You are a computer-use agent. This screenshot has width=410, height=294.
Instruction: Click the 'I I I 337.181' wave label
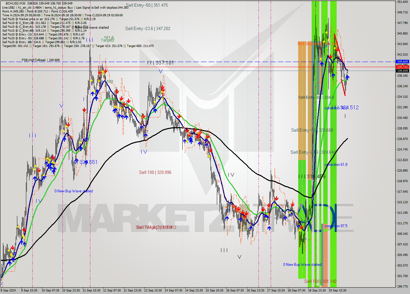(160, 63)
